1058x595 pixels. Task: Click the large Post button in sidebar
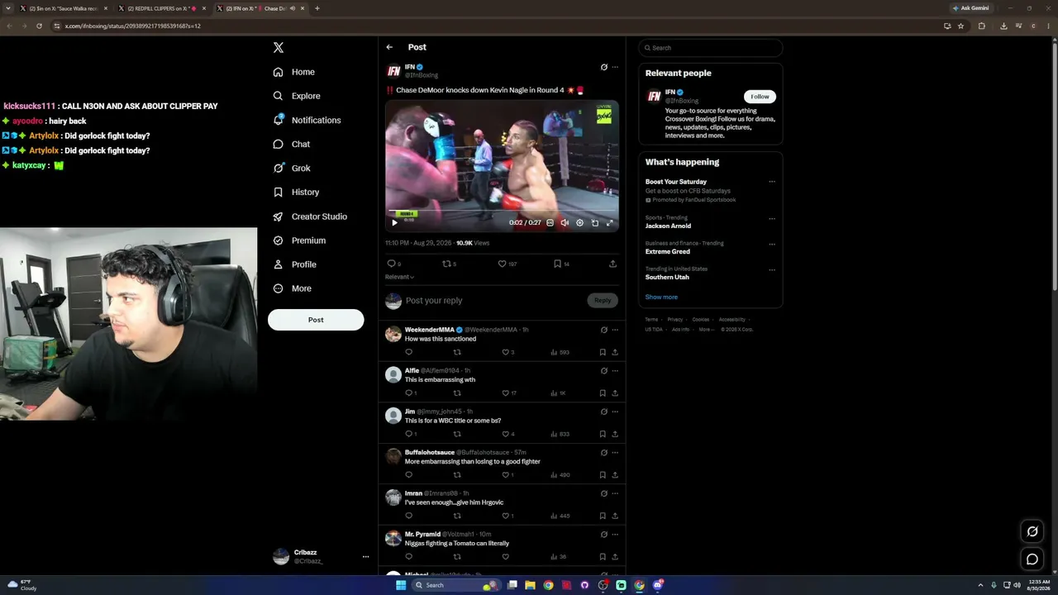[x=316, y=320]
